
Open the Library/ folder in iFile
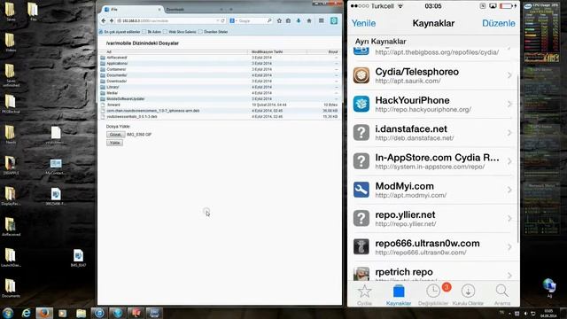[x=113, y=87]
